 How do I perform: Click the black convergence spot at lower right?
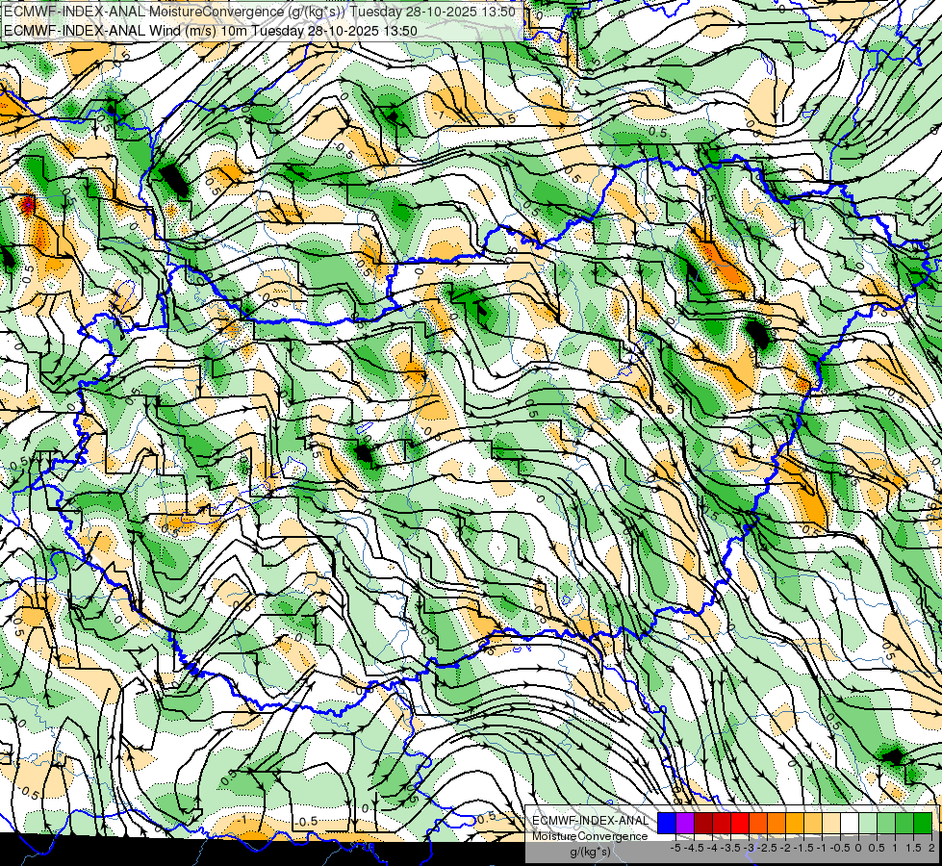click(893, 756)
